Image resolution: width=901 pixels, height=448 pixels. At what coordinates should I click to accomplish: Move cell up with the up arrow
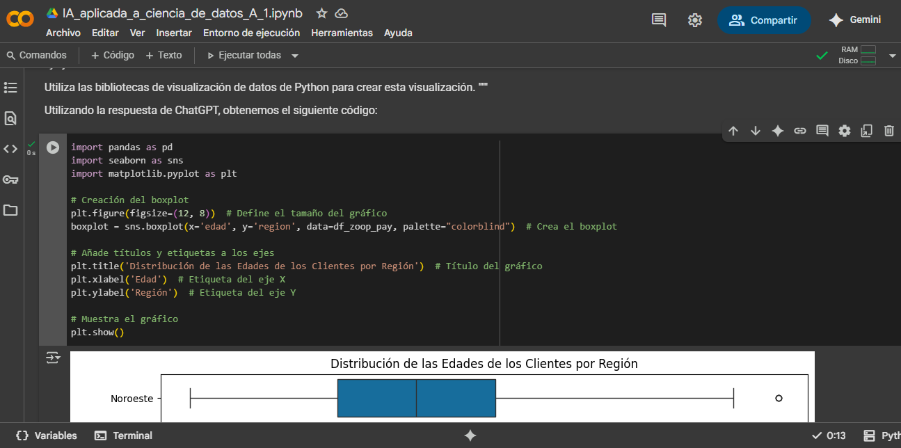coord(733,131)
